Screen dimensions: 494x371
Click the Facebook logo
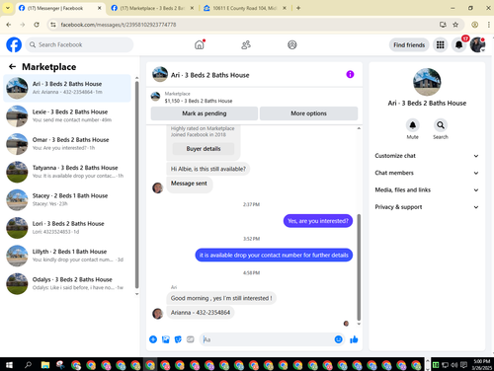(x=14, y=44)
